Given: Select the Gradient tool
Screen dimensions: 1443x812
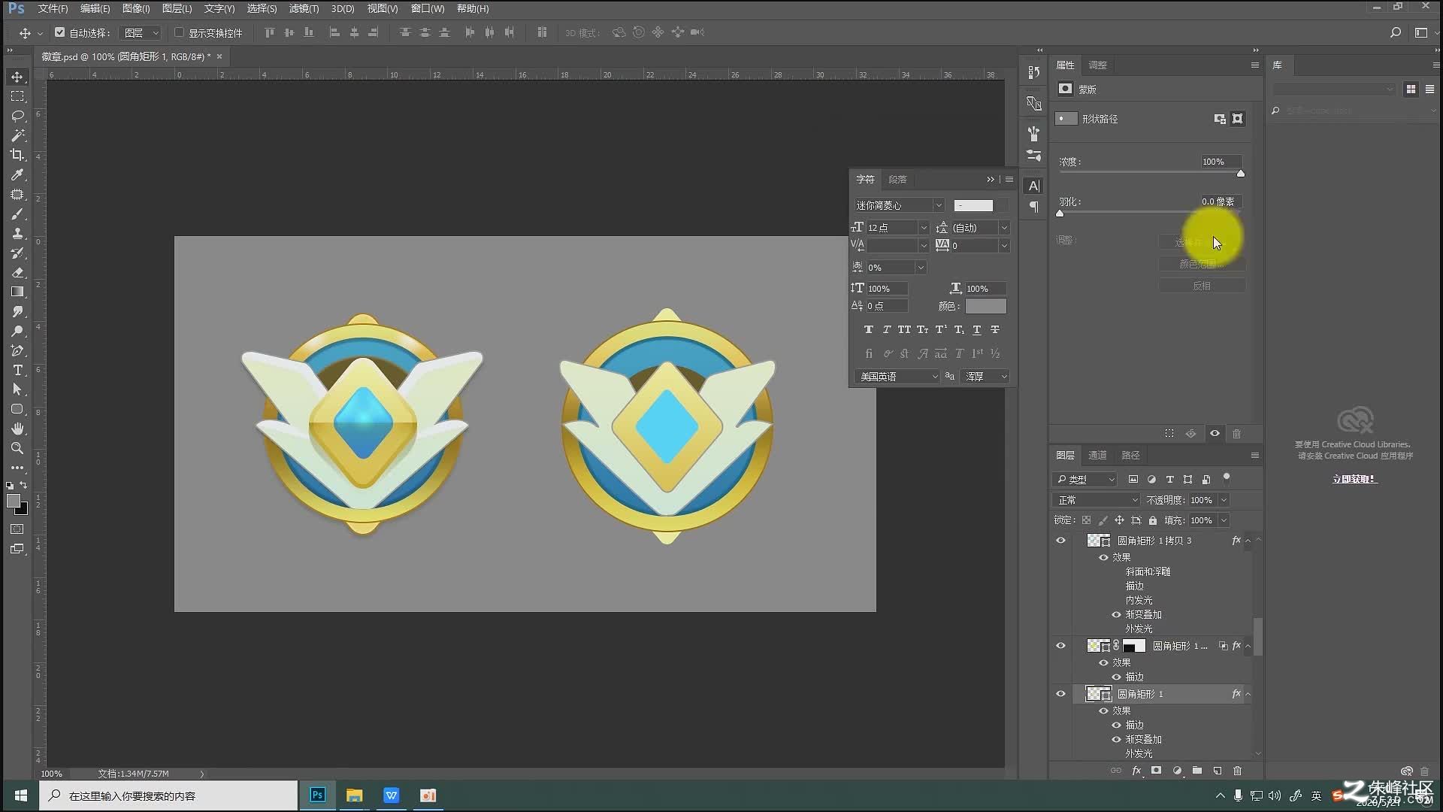Looking at the screenshot, I should coord(17,292).
